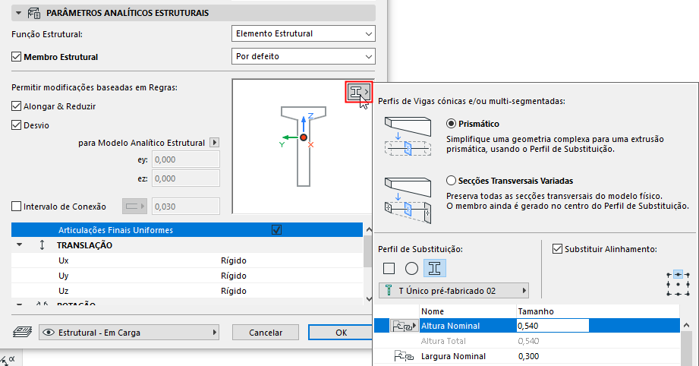Click the Altura Nominal size field
The image size is (699, 366).
[x=553, y=326]
